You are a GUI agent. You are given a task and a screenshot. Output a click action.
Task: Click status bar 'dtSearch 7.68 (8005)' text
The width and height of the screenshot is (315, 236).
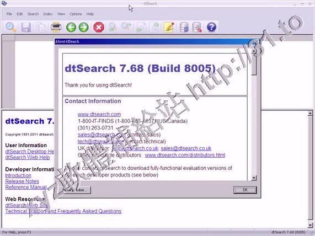point(288,232)
